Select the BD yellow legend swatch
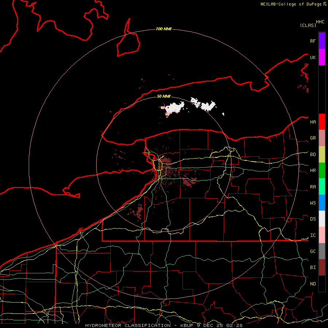Screen dimensions: 328x328 tap(322, 155)
